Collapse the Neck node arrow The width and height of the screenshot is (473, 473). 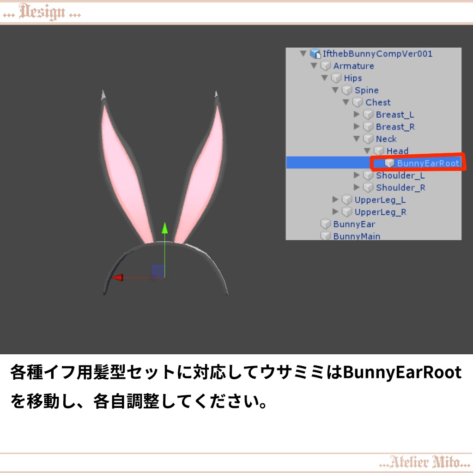pyautogui.click(x=357, y=139)
